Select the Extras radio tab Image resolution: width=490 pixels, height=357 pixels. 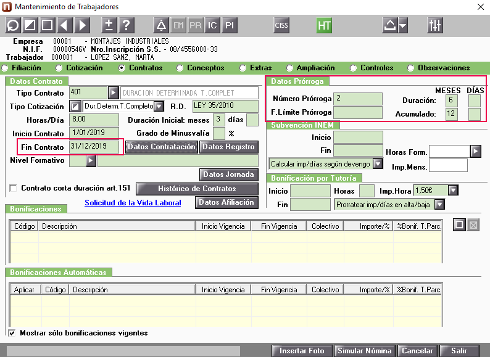243,68
